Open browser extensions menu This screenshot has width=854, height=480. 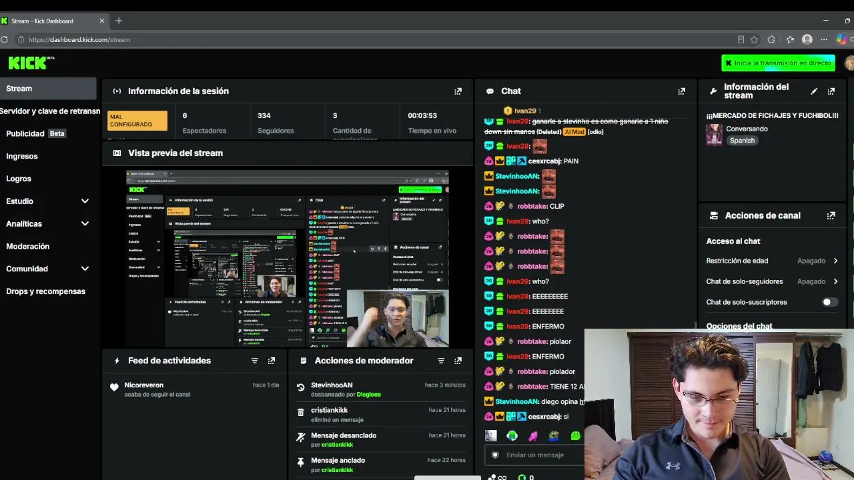(x=771, y=39)
